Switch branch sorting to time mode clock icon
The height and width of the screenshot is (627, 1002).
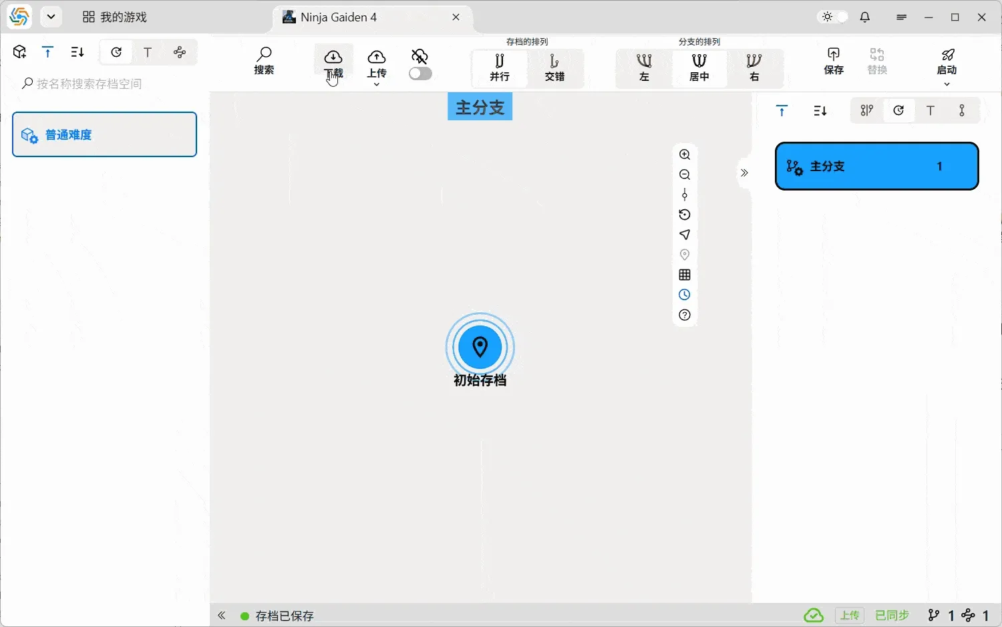(x=899, y=110)
